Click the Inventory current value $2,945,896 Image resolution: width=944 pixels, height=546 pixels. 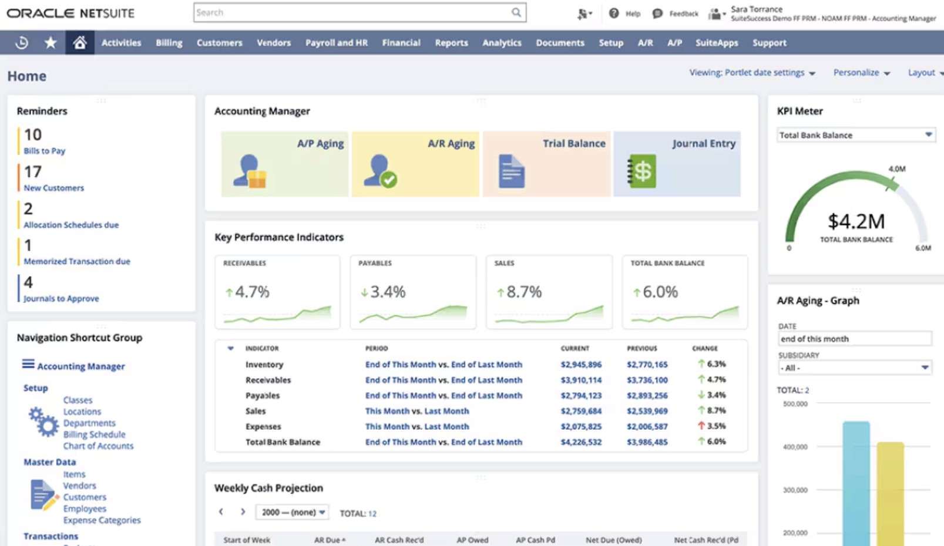581,365
